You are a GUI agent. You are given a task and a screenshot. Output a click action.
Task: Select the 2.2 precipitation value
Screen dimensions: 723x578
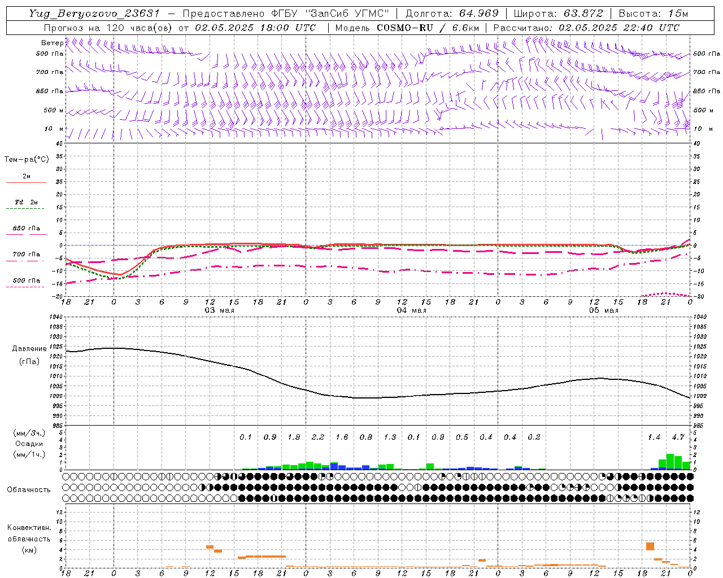click(x=318, y=437)
